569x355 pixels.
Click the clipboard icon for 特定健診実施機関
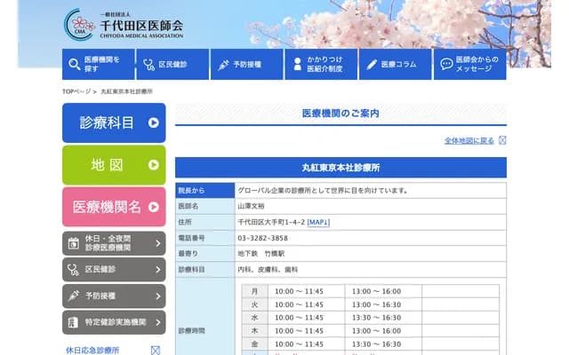click(73, 322)
